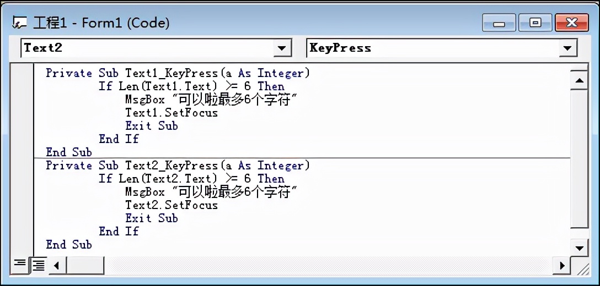Click the horizontal scrollbar right arrow
This screenshot has height=286, width=600.
tap(562, 266)
